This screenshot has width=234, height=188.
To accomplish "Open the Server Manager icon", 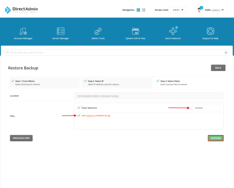I will tap(61, 31).
